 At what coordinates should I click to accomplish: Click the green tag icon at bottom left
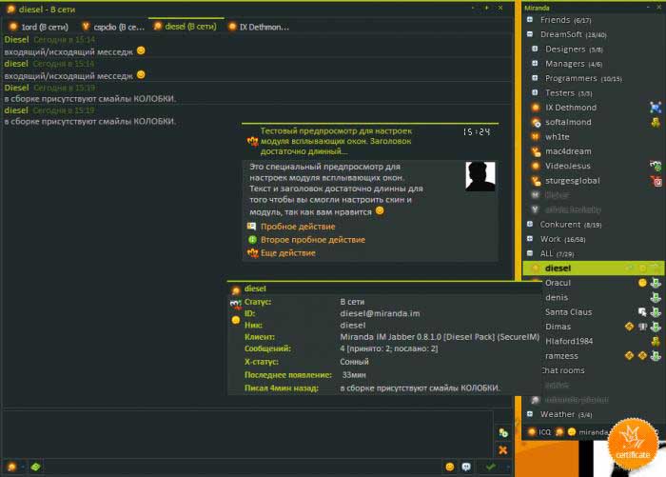(36, 467)
